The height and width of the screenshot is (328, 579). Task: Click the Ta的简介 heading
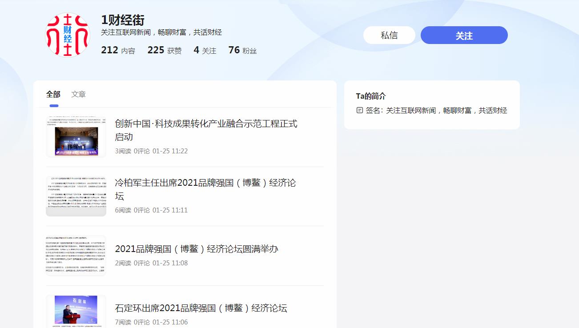coord(371,96)
